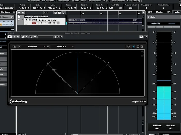181x135 pixels.
Task: Record-enable the MVB Coldplay track
Action: pyautogui.click(x=34, y=23)
